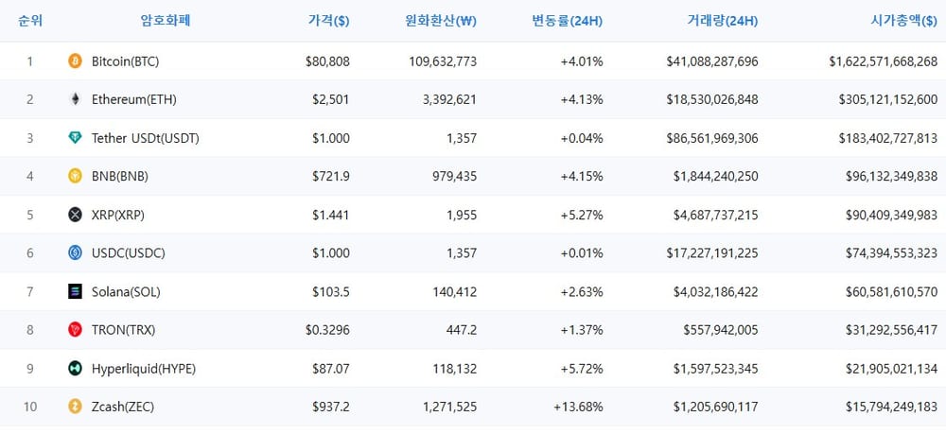Select rank number 10 for Zcash
The height and width of the screenshot is (434, 946).
point(30,407)
